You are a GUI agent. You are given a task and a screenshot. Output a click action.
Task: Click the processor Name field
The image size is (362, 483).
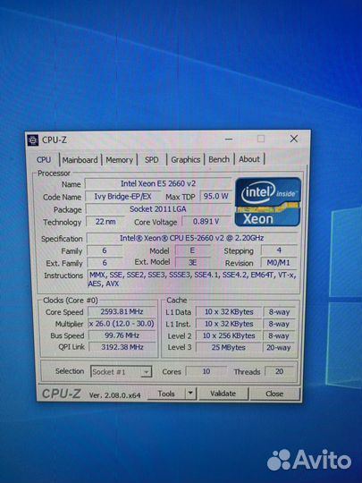click(x=158, y=183)
